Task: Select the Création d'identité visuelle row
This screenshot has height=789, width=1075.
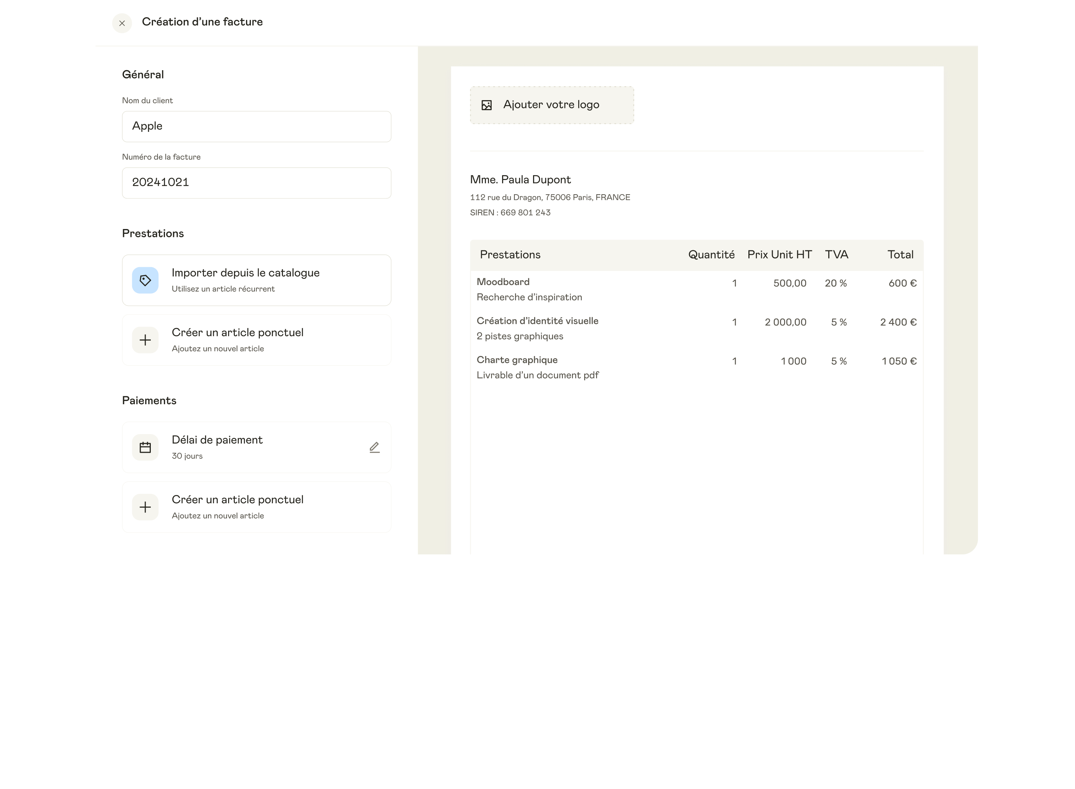Action: pyautogui.click(x=537, y=321)
